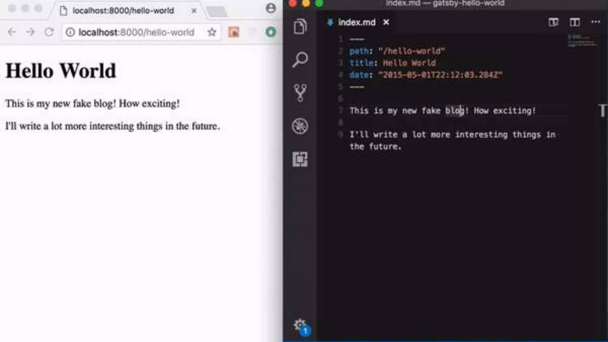Click the editor minimap preview
This screenshot has height=342, width=608.
(x=581, y=41)
